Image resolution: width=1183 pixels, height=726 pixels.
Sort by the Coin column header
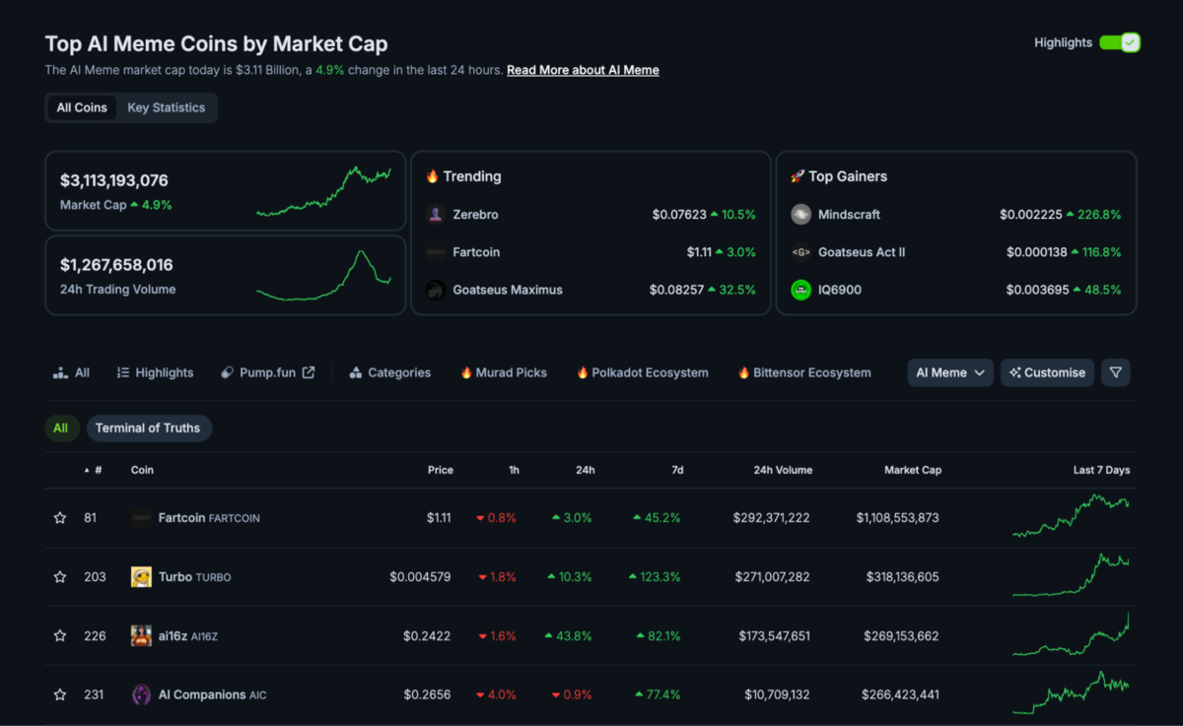142,470
